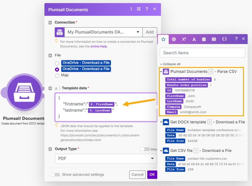Insert the LastName item from Parse CSV

[x=174, y=101]
